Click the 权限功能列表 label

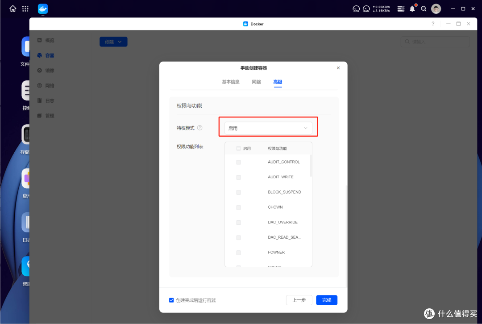(190, 147)
